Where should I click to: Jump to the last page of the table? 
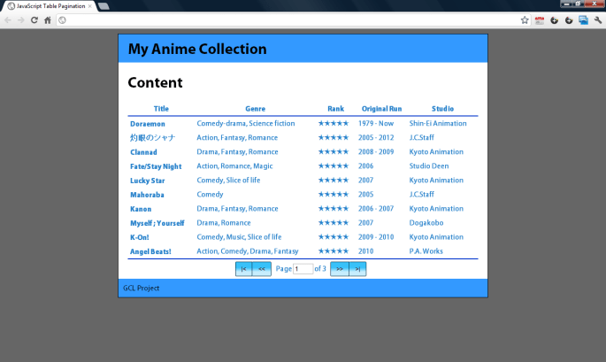click(357, 268)
